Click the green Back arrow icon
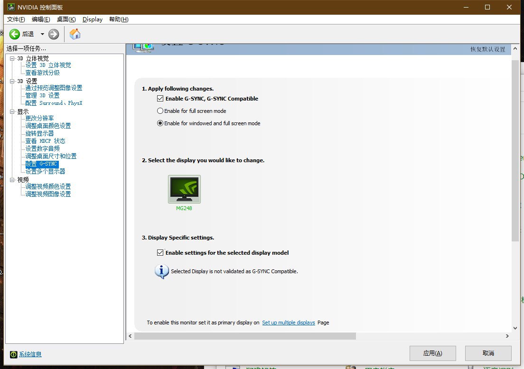This screenshot has height=369, width=524. pos(14,34)
